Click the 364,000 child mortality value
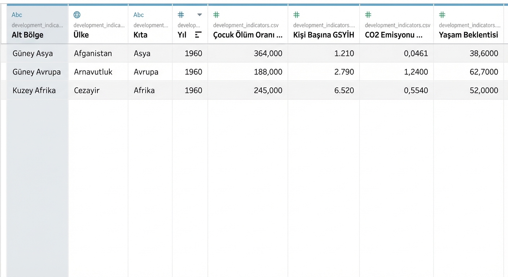 [268, 53]
